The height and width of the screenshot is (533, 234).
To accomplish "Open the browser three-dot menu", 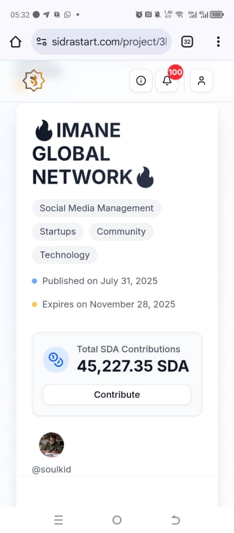I will coord(218,42).
